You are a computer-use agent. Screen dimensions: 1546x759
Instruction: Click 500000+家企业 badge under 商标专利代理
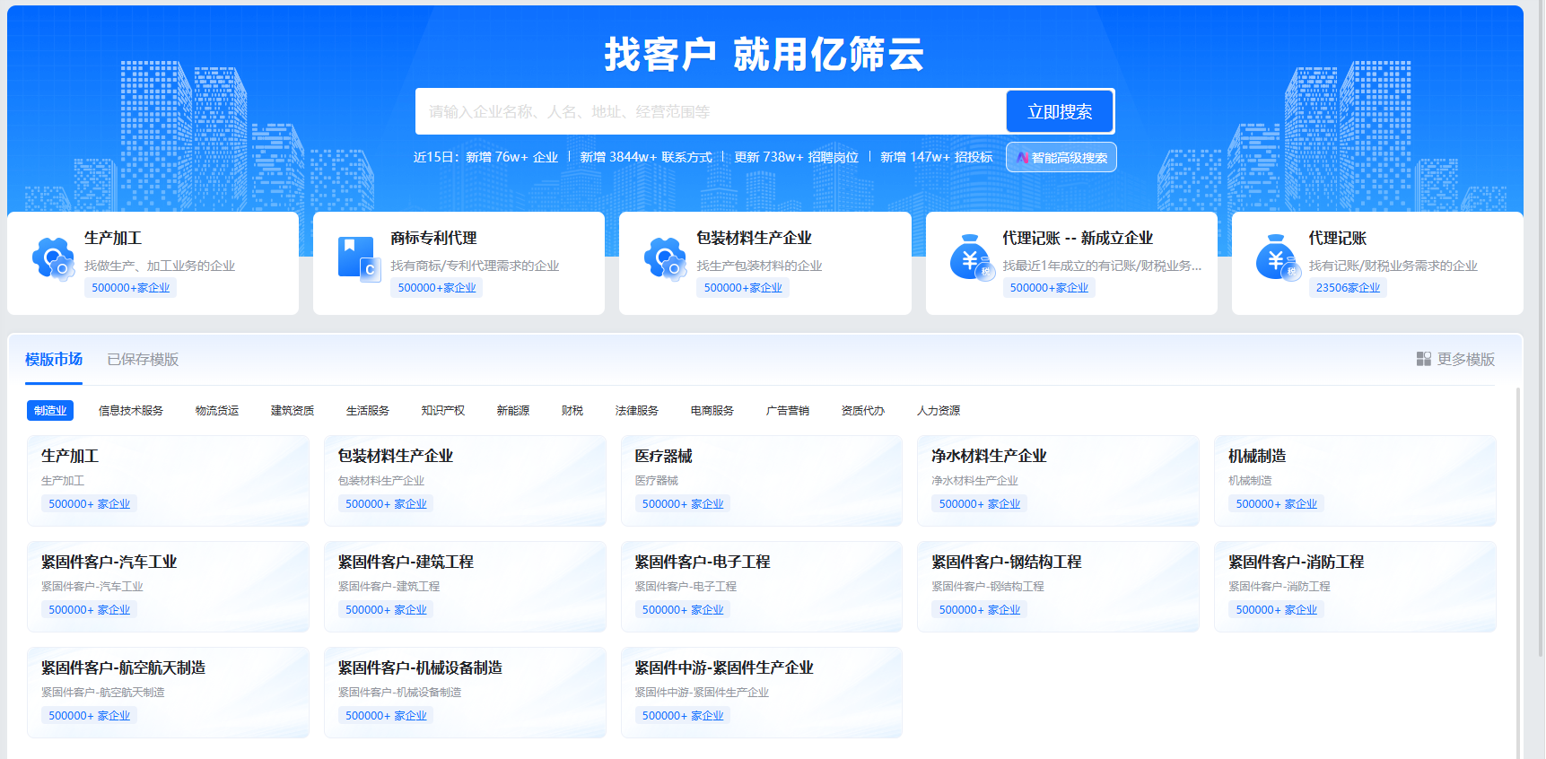pos(437,288)
